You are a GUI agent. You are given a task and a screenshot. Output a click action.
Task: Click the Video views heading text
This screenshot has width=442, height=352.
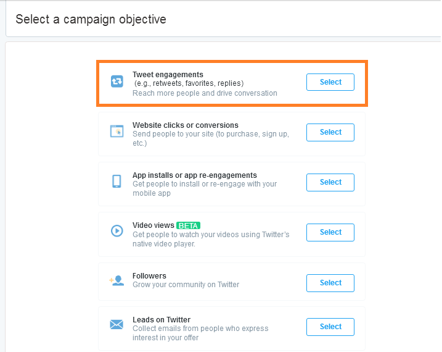coord(153,225)
